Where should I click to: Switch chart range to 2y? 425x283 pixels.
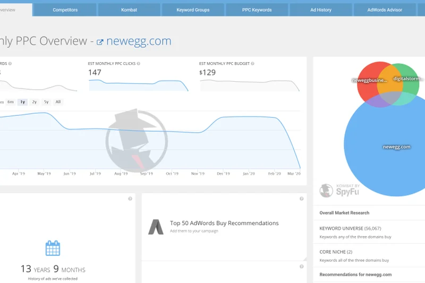click(x=35, y=102)
